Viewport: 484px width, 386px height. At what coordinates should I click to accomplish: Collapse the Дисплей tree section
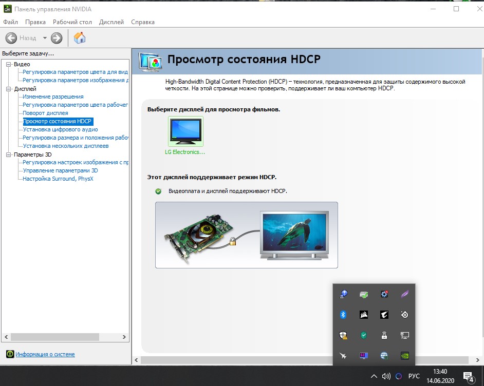pyautogui.click(x=8, y=89)
